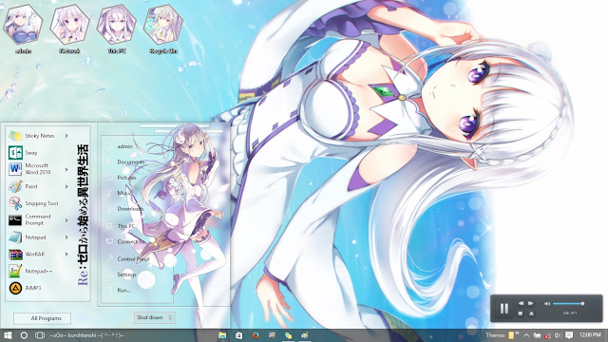Pause playback in media player widget

coord(504,309)
